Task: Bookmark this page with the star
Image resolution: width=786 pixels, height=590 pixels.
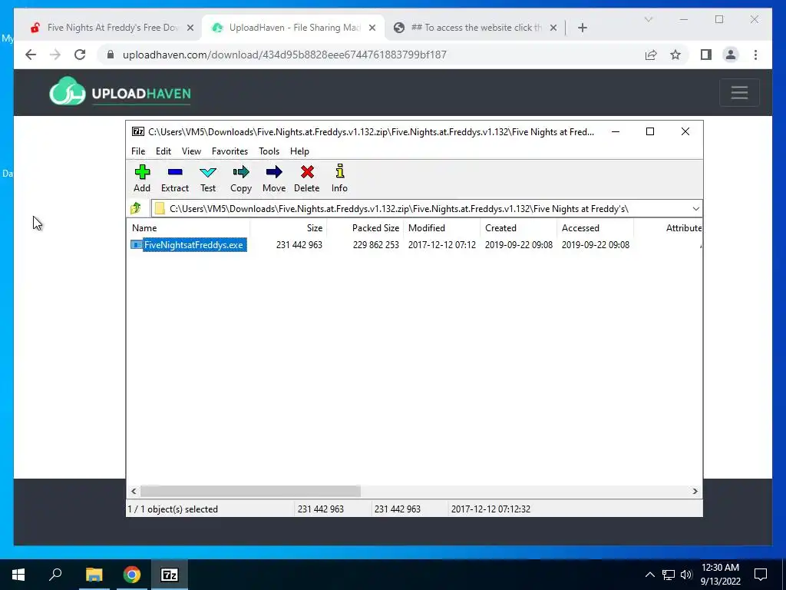Action: tap(675, 55)
